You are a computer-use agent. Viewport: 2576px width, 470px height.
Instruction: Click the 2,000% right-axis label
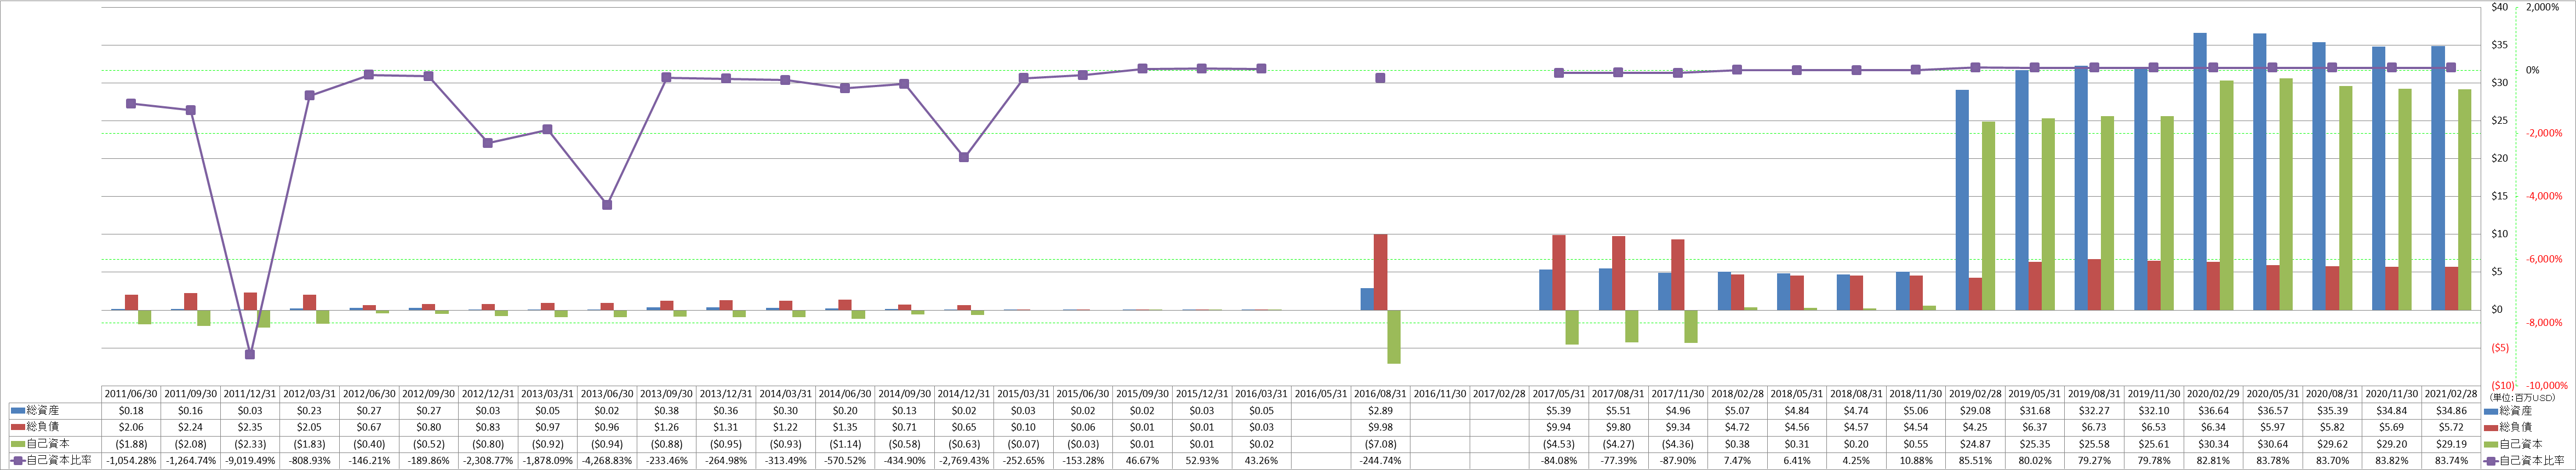point(2542,7)
